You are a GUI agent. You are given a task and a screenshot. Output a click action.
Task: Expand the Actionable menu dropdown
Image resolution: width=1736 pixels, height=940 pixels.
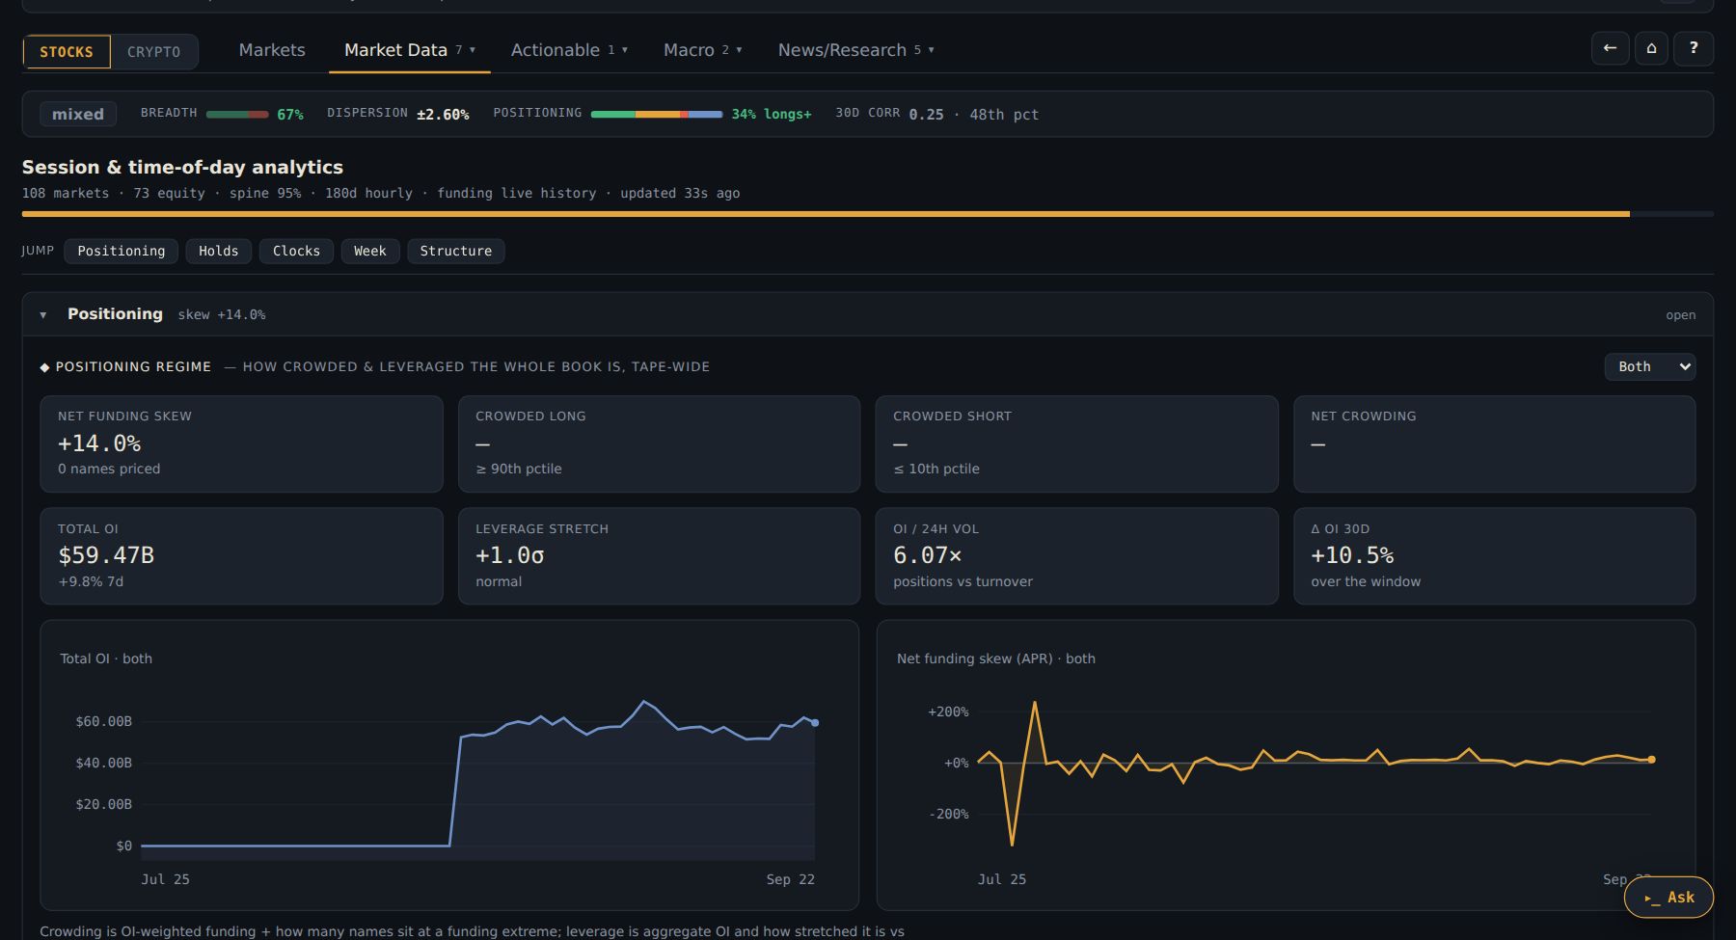coord(569,50)
